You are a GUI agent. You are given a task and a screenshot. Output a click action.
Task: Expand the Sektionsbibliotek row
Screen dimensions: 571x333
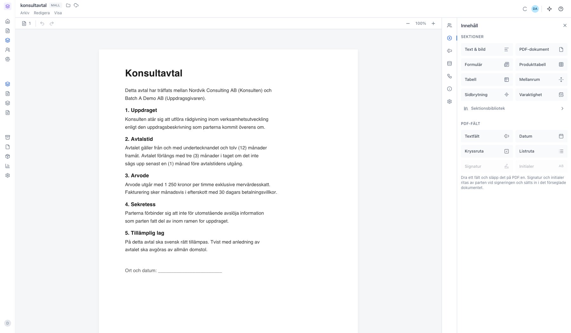point(514,108)
